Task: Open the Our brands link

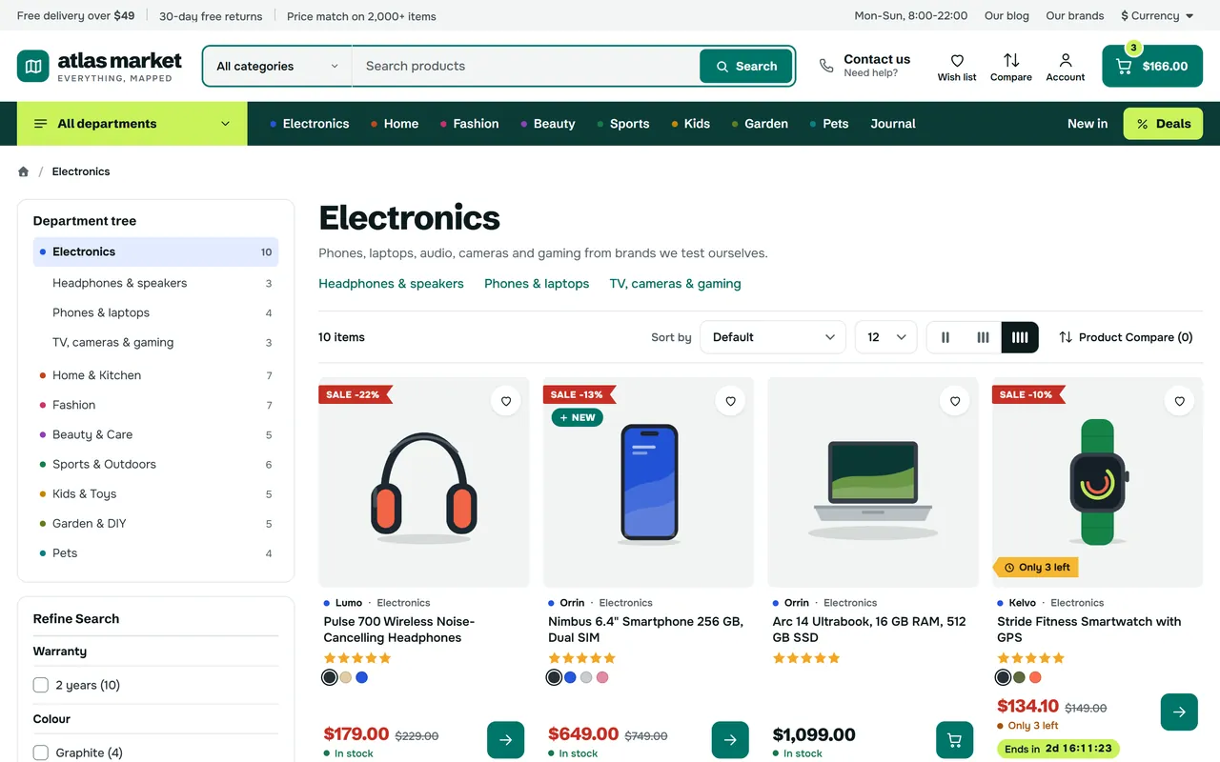Action: point(1075,15)
